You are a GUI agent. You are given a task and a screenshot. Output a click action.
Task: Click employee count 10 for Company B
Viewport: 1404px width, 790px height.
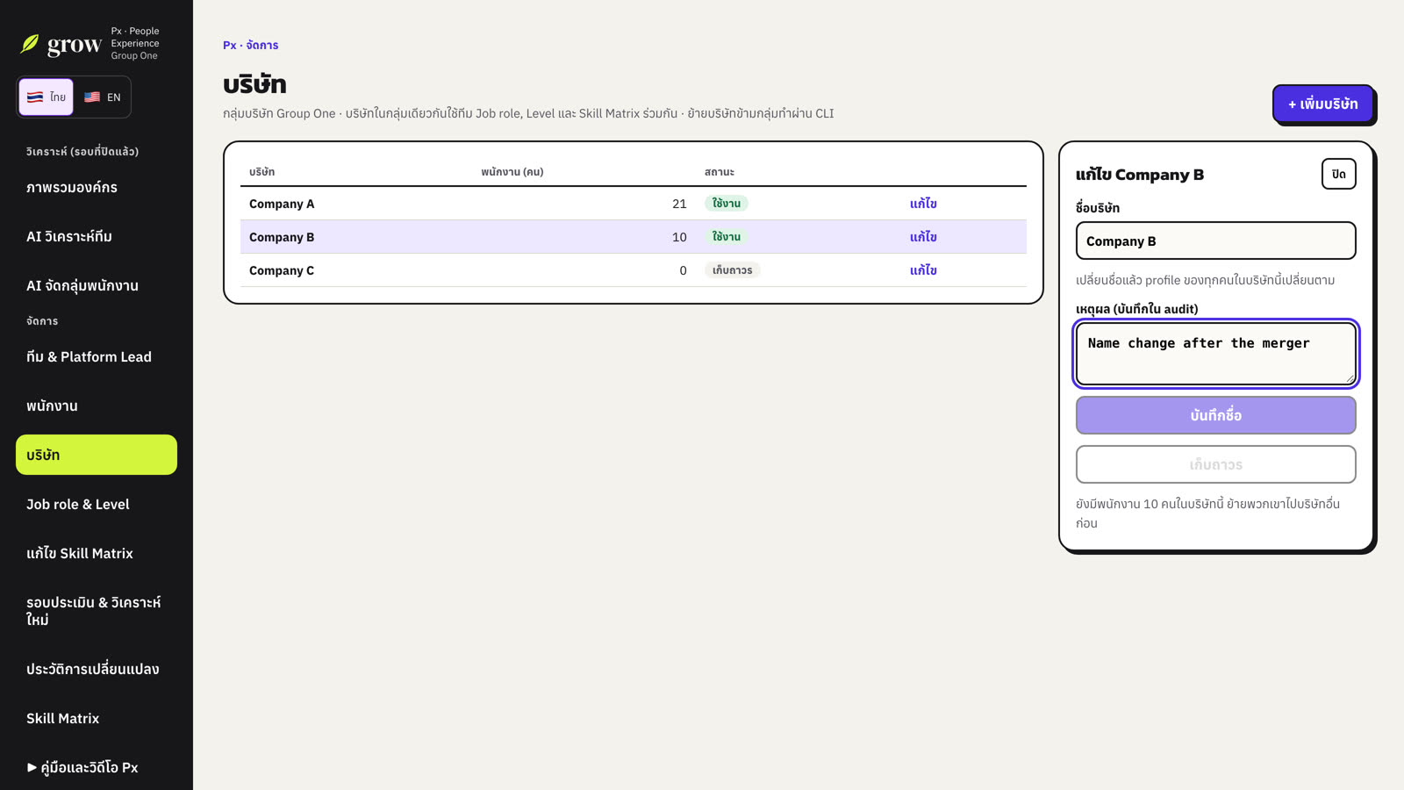click(x=679, y=237)
